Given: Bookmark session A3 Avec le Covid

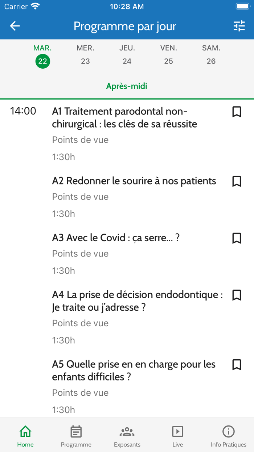Looking at the screenshot, I should 237,238.
